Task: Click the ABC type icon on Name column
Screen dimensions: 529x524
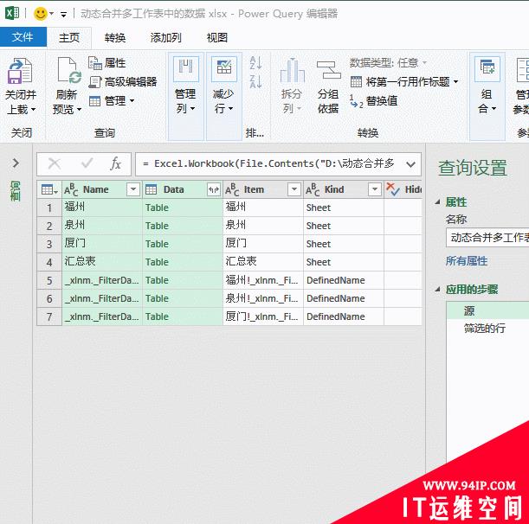Action: coord(71,189)
